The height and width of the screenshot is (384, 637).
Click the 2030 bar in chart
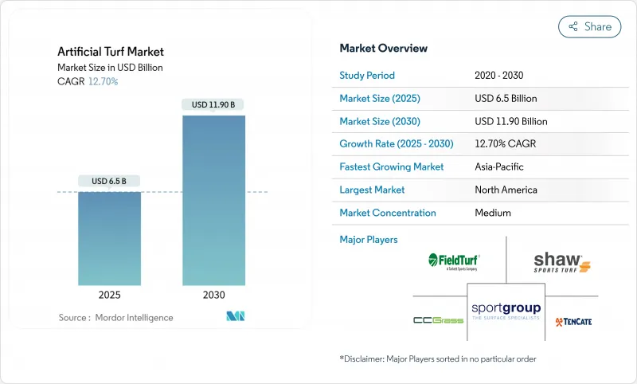point(213,200)
